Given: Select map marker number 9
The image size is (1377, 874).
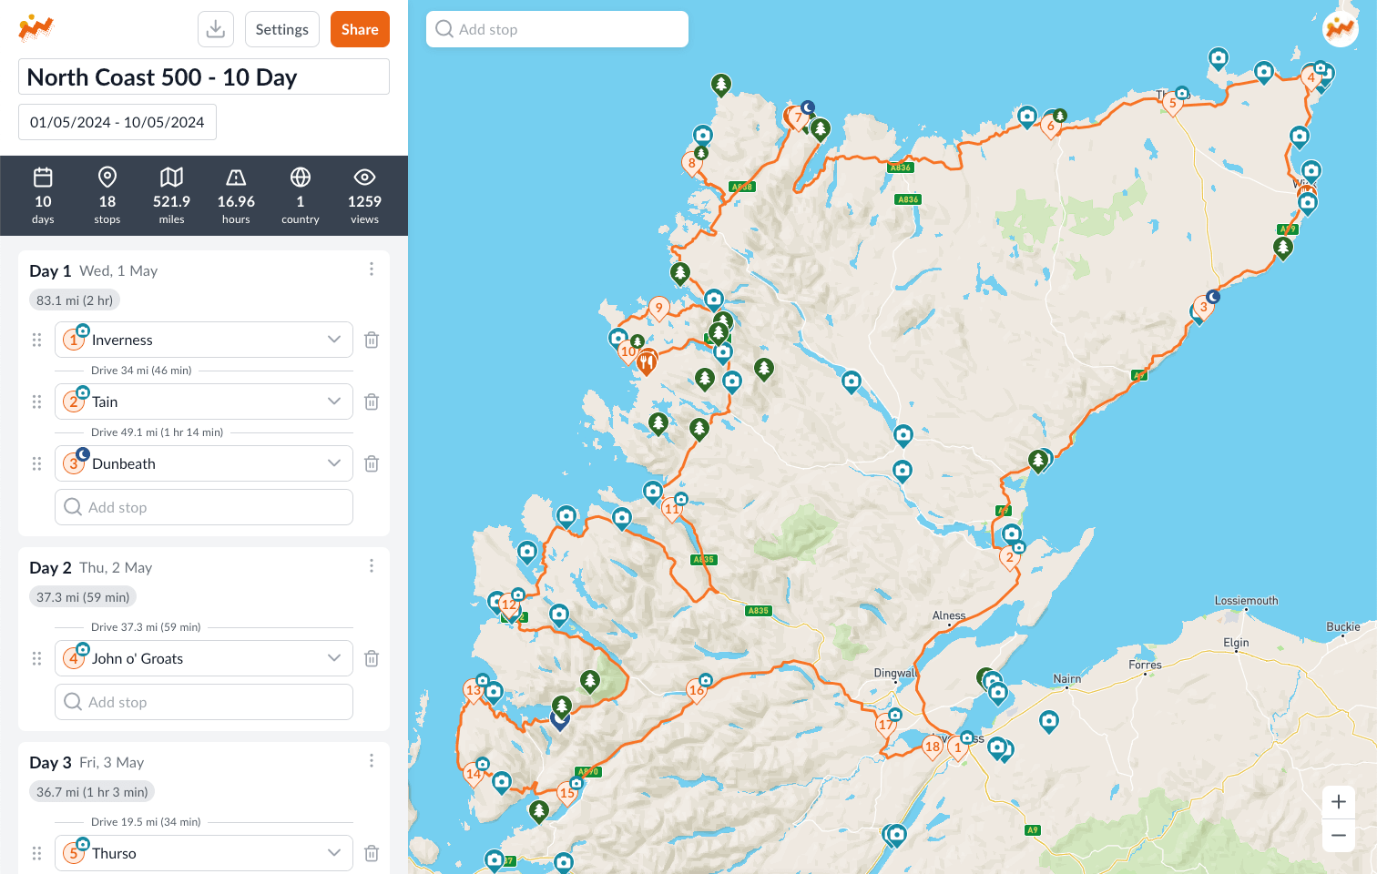Looking at the screenshot, I should (x=659, y=309).
